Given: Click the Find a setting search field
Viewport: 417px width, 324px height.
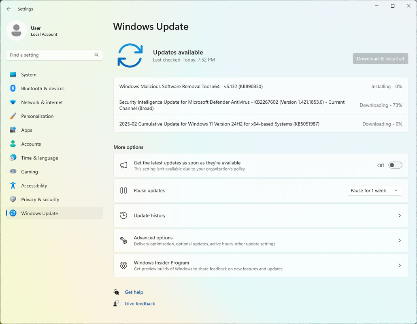Looking at the screenshot, I should pos(55,55).
